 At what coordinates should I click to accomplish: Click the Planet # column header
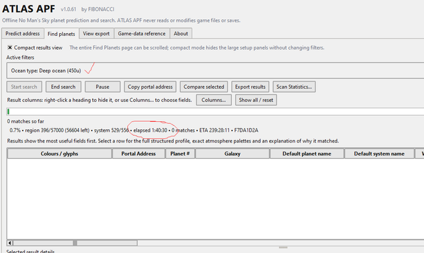(180, 154)
